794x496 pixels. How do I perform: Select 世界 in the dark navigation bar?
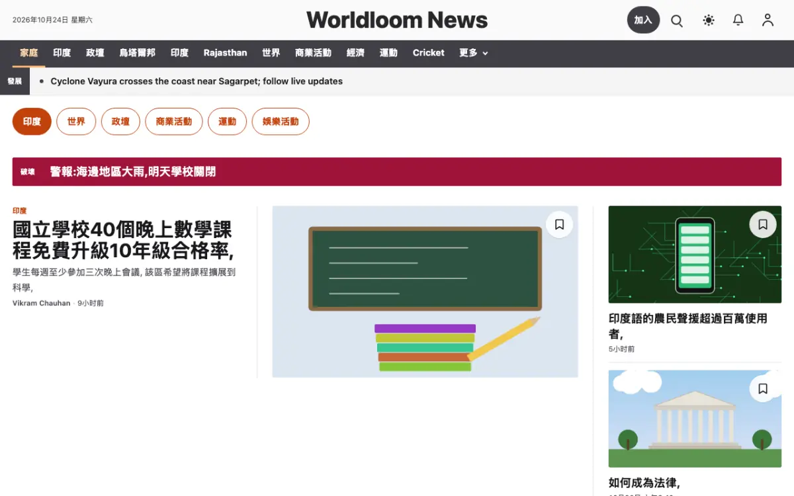point(271,53)
